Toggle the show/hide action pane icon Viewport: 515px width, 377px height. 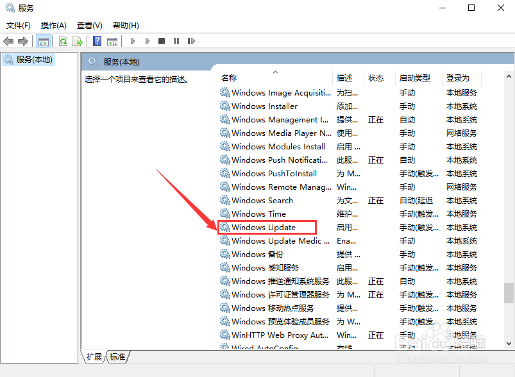(x=112, y=42)
